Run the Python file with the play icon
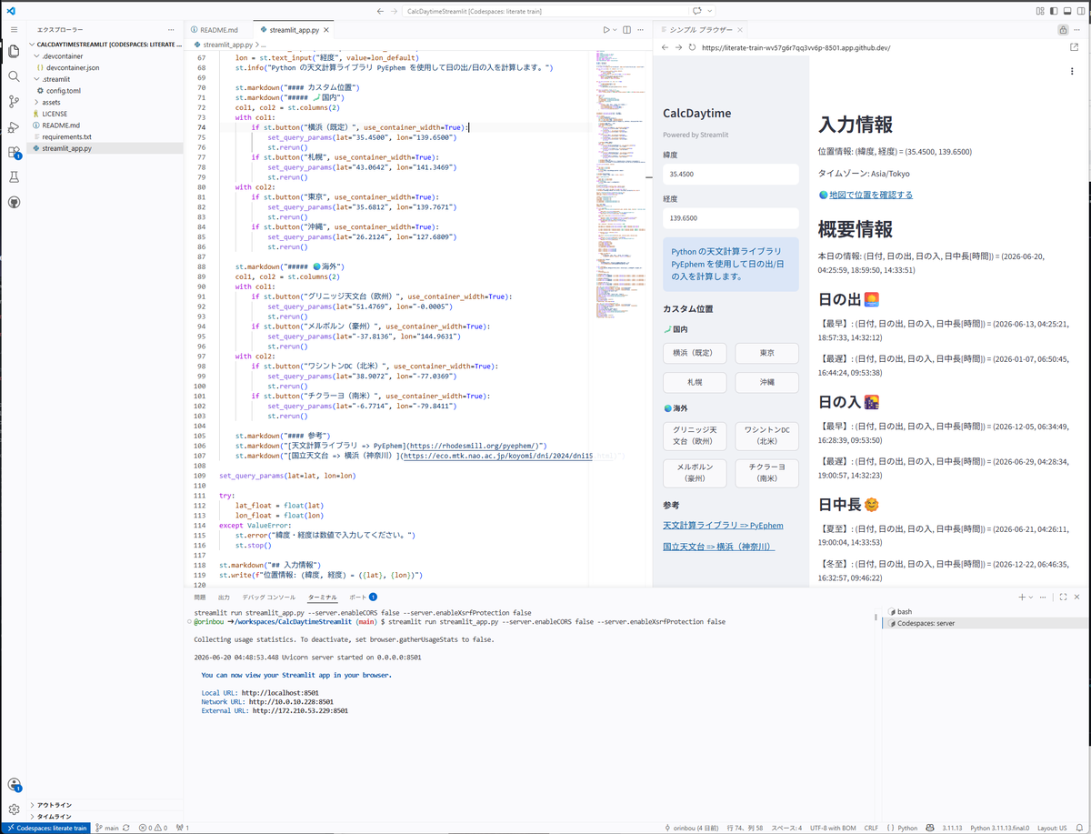The height and width of the screenshot is (834, 1091). [607, 30]
